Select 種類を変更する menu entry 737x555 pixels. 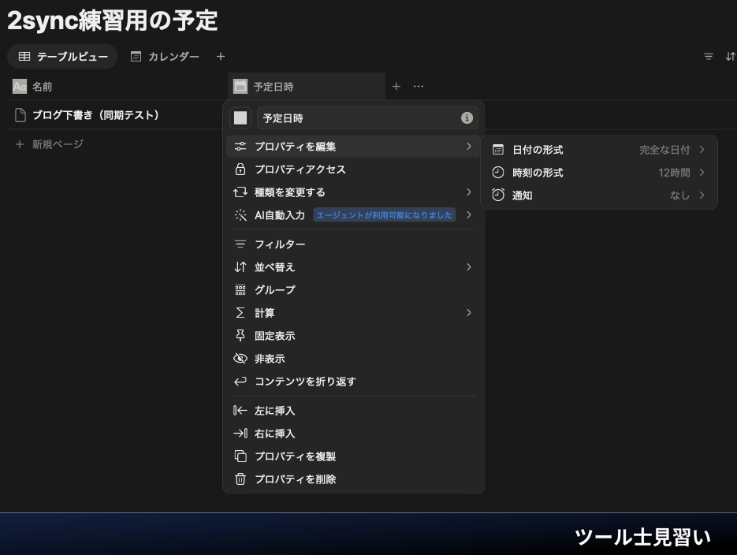coord(353,192)
